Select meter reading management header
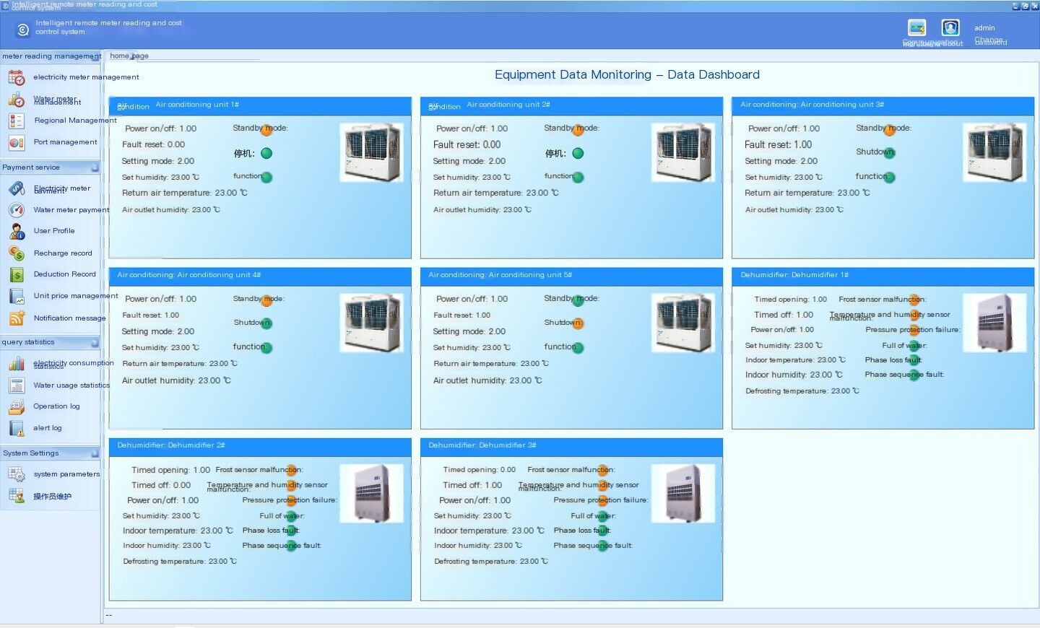 [x=51, y=56]
